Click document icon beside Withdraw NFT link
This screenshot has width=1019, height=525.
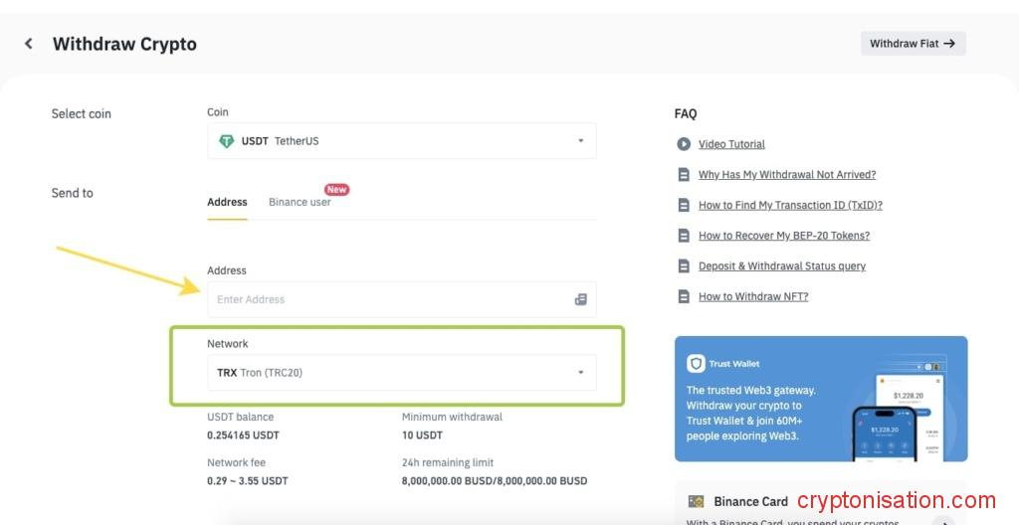click(x=684, y=296)
